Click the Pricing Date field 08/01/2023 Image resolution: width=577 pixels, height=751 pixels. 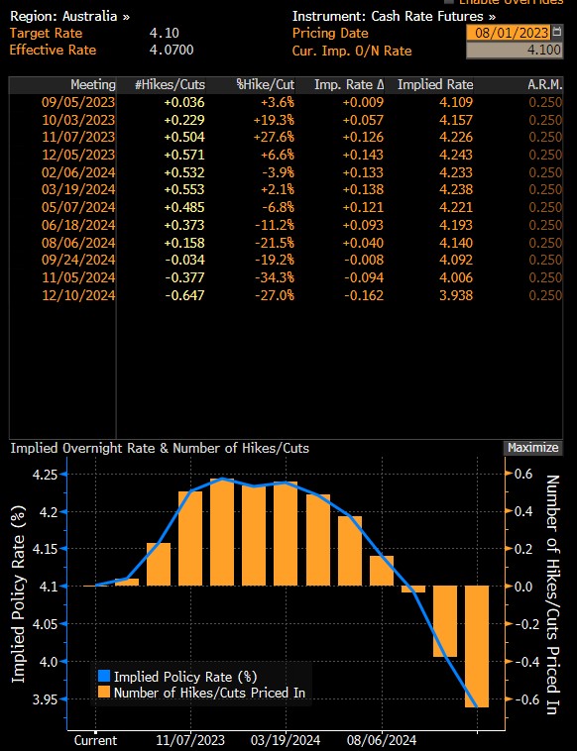coord(508,33)
